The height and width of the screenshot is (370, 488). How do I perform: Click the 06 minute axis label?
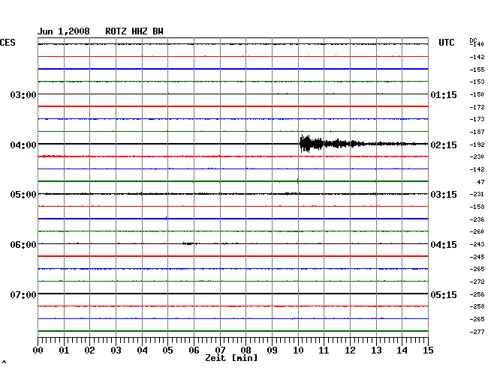[x=194, y=350]
